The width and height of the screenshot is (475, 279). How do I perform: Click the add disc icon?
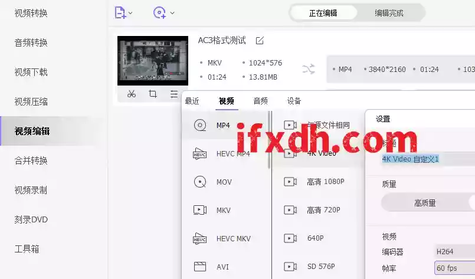tap(160, 13)
